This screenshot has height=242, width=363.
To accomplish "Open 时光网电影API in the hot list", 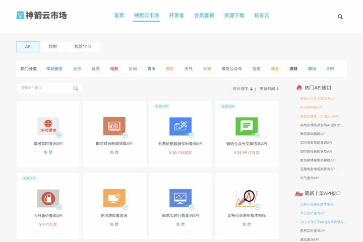I will [311, 107].
